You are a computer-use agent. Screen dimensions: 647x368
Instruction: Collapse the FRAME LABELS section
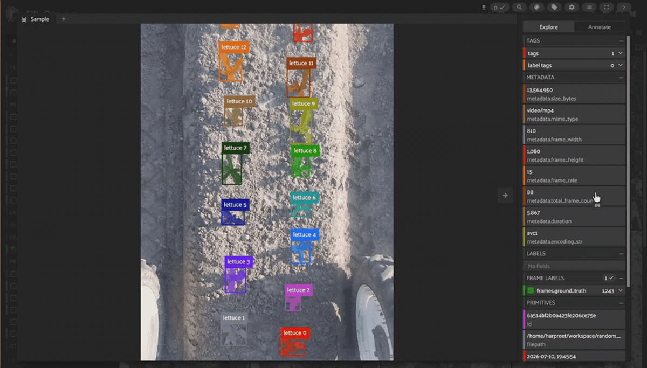(x=621, y=278)
